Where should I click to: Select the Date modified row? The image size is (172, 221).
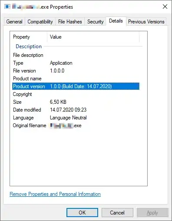tap(76, 110)
